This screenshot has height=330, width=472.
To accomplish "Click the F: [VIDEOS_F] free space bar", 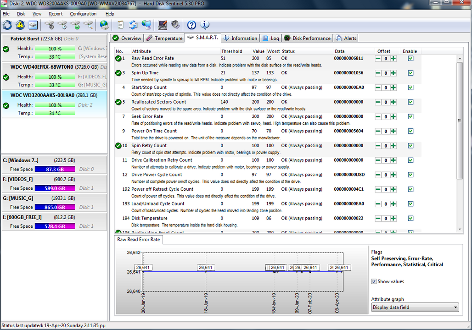I will (55, 188).
